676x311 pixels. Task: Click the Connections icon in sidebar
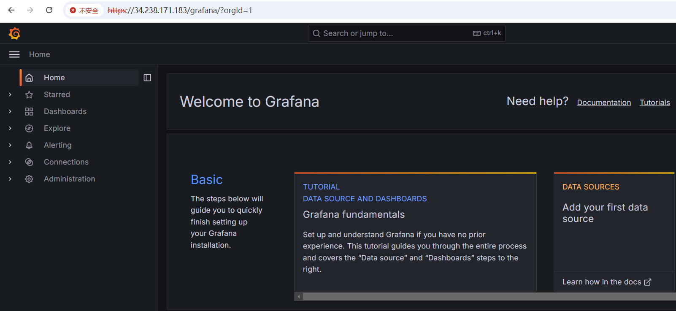tap(29, 162)
